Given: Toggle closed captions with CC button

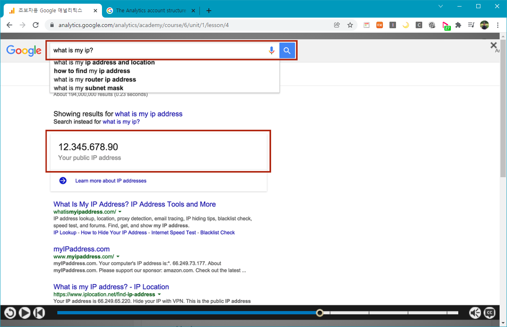Looking at the screenshot, I should pyautogui.click(x=489, y=313).
